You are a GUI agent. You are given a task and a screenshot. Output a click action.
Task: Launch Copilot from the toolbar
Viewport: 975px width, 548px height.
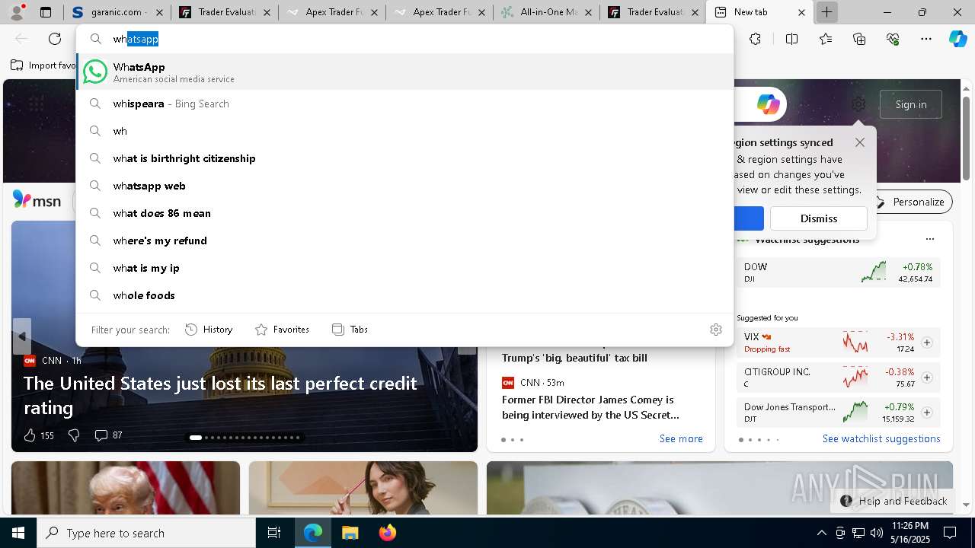[x=957, y=39]
